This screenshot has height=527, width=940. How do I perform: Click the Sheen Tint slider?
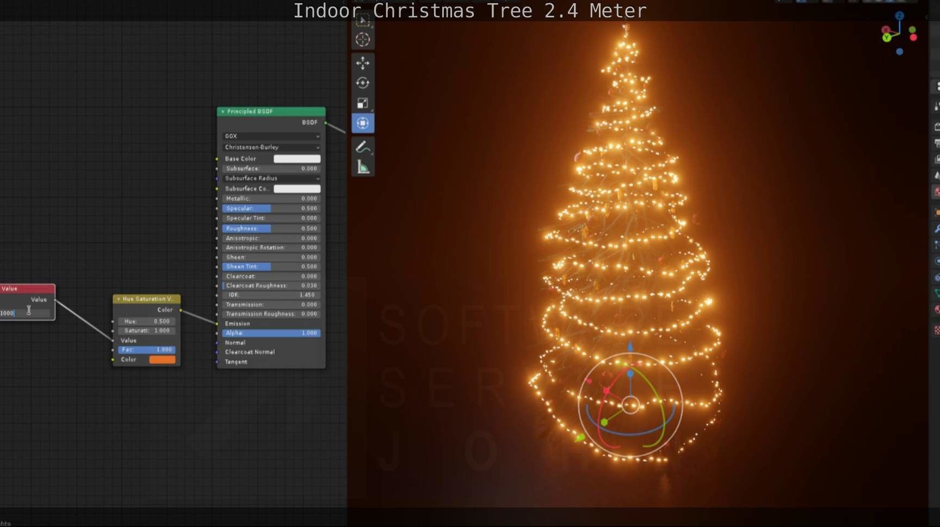(271, 267)
